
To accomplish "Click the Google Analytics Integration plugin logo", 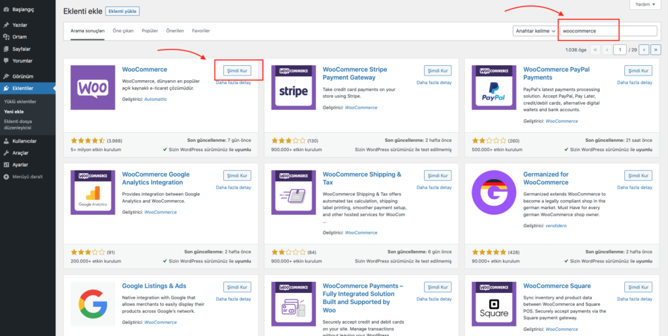I will point(93,193).
